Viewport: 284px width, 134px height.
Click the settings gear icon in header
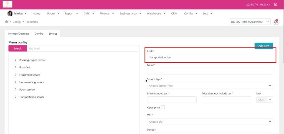pyautogui.click(x=275, y=4)
